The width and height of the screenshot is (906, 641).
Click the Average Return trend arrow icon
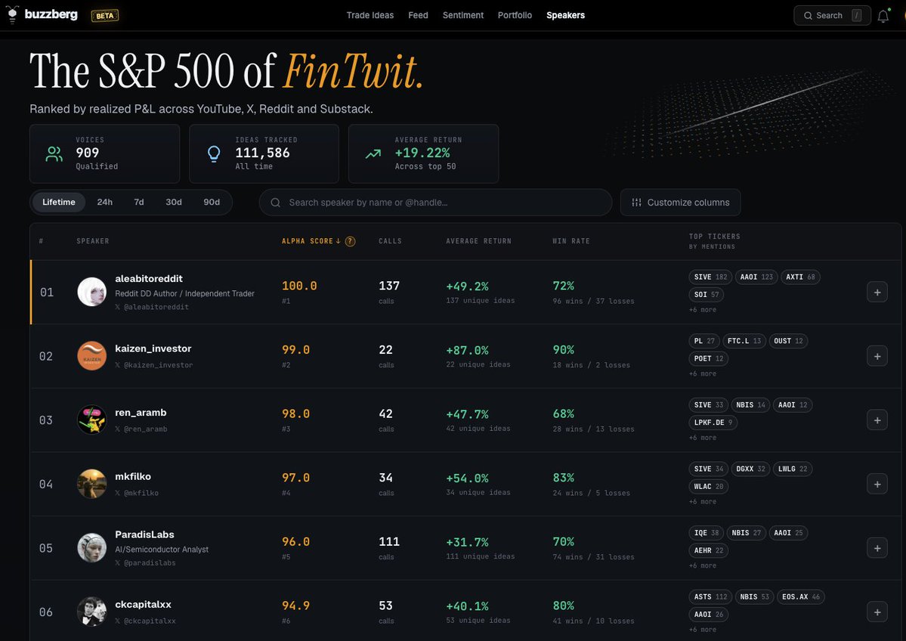click(373, 153)
